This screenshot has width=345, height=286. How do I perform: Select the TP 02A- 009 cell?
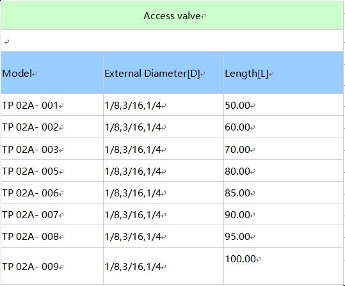click(52, 266)
